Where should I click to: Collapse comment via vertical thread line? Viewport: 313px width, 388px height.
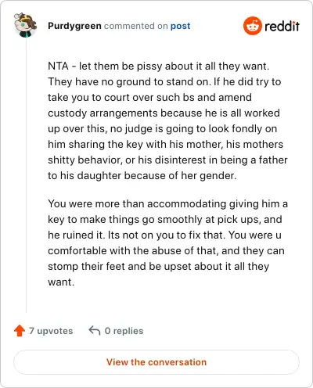[26, 174]
